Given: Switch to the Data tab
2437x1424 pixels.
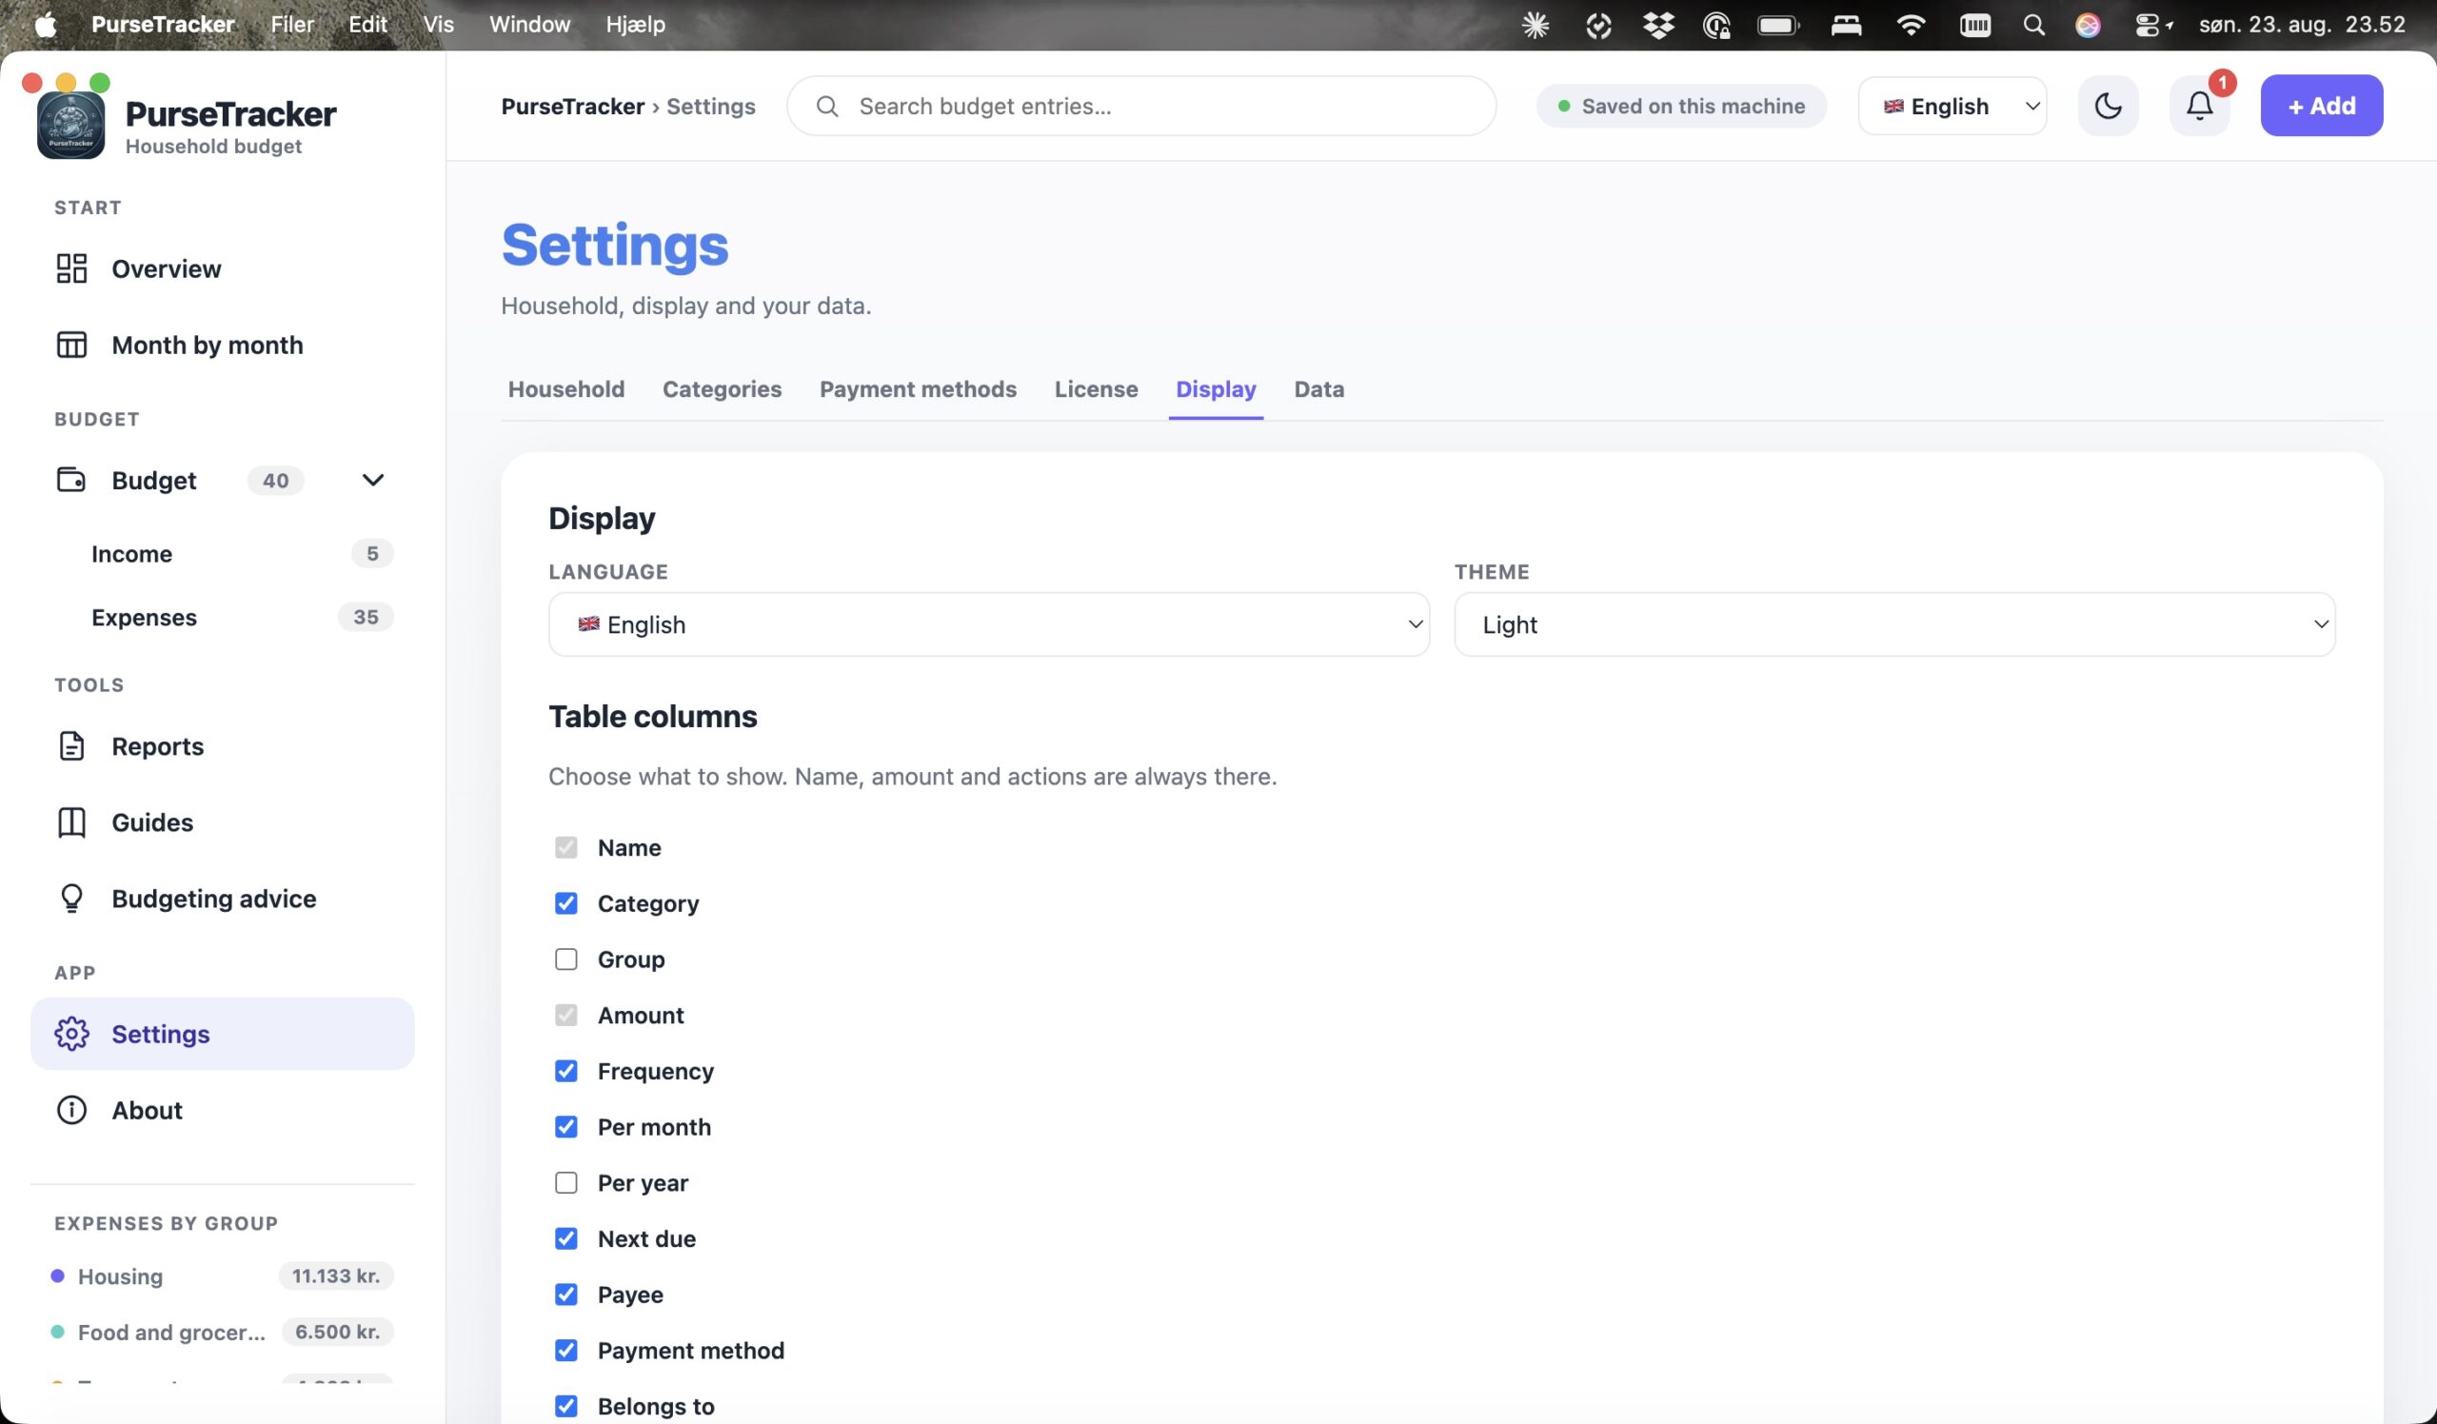Looking at the screenshot, I should [x=1319, y=388].
